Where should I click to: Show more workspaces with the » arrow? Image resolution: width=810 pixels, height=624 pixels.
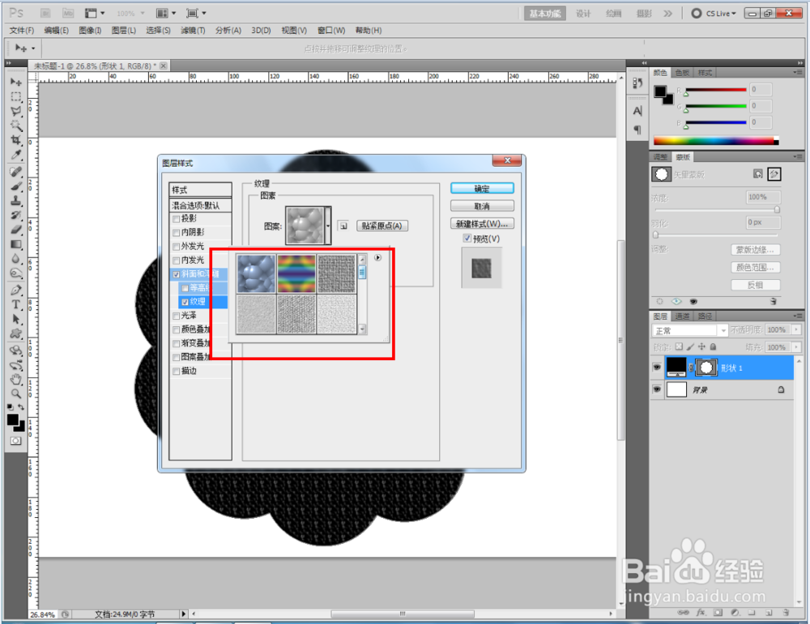668,14
